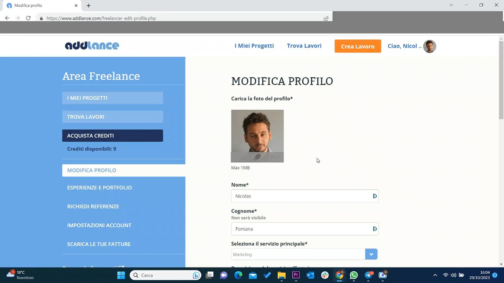Screen dimensions: 504x283
Task: Select Esperienze e Portfolio in sidebar
Action: (100, 187)
